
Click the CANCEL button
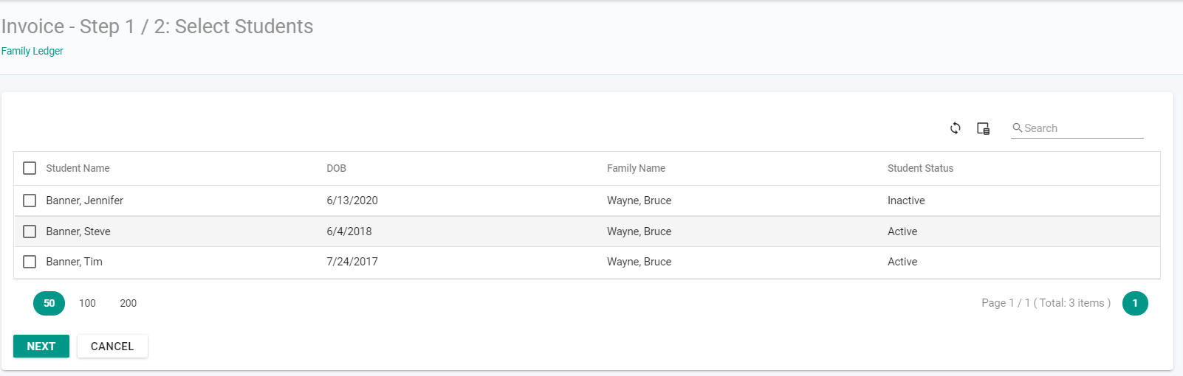[x=112, y=346]
